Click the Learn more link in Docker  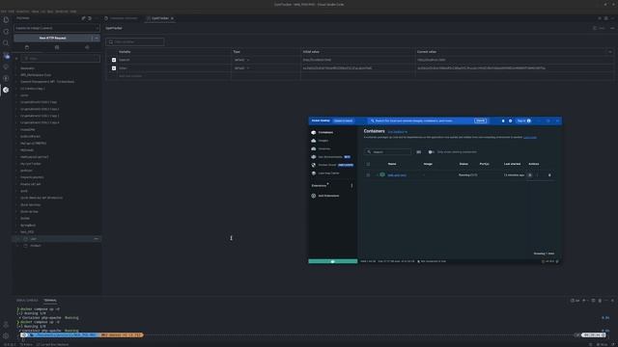tap(530, 138)
